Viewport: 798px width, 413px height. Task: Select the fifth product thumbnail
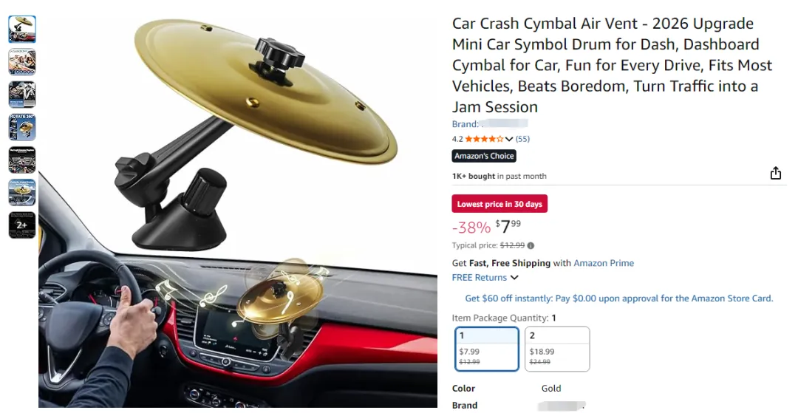[22, 160]
